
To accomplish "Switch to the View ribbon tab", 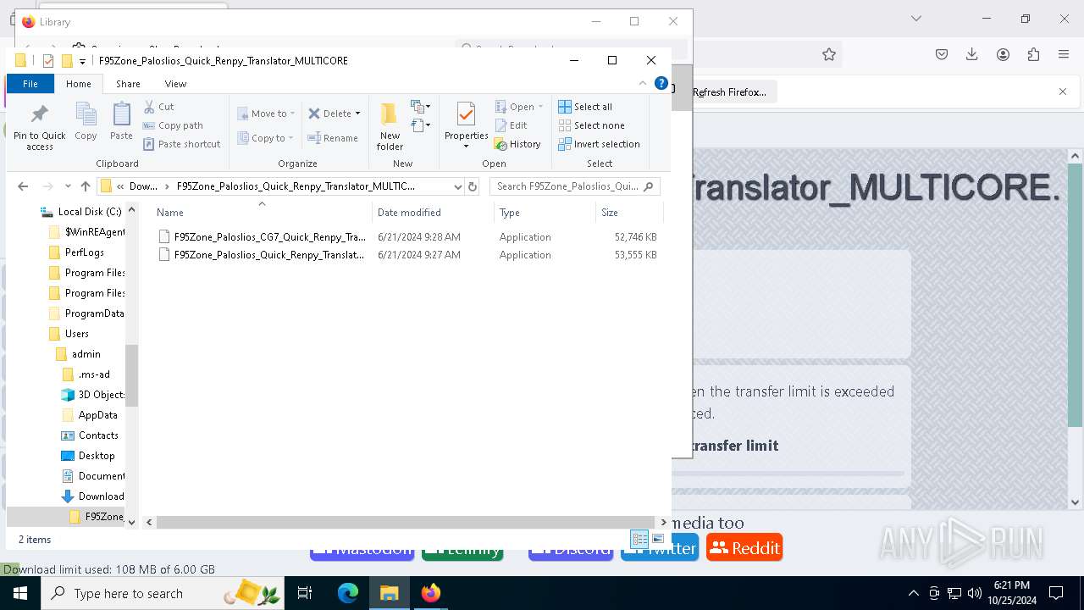I will click(x=175, y=84).
